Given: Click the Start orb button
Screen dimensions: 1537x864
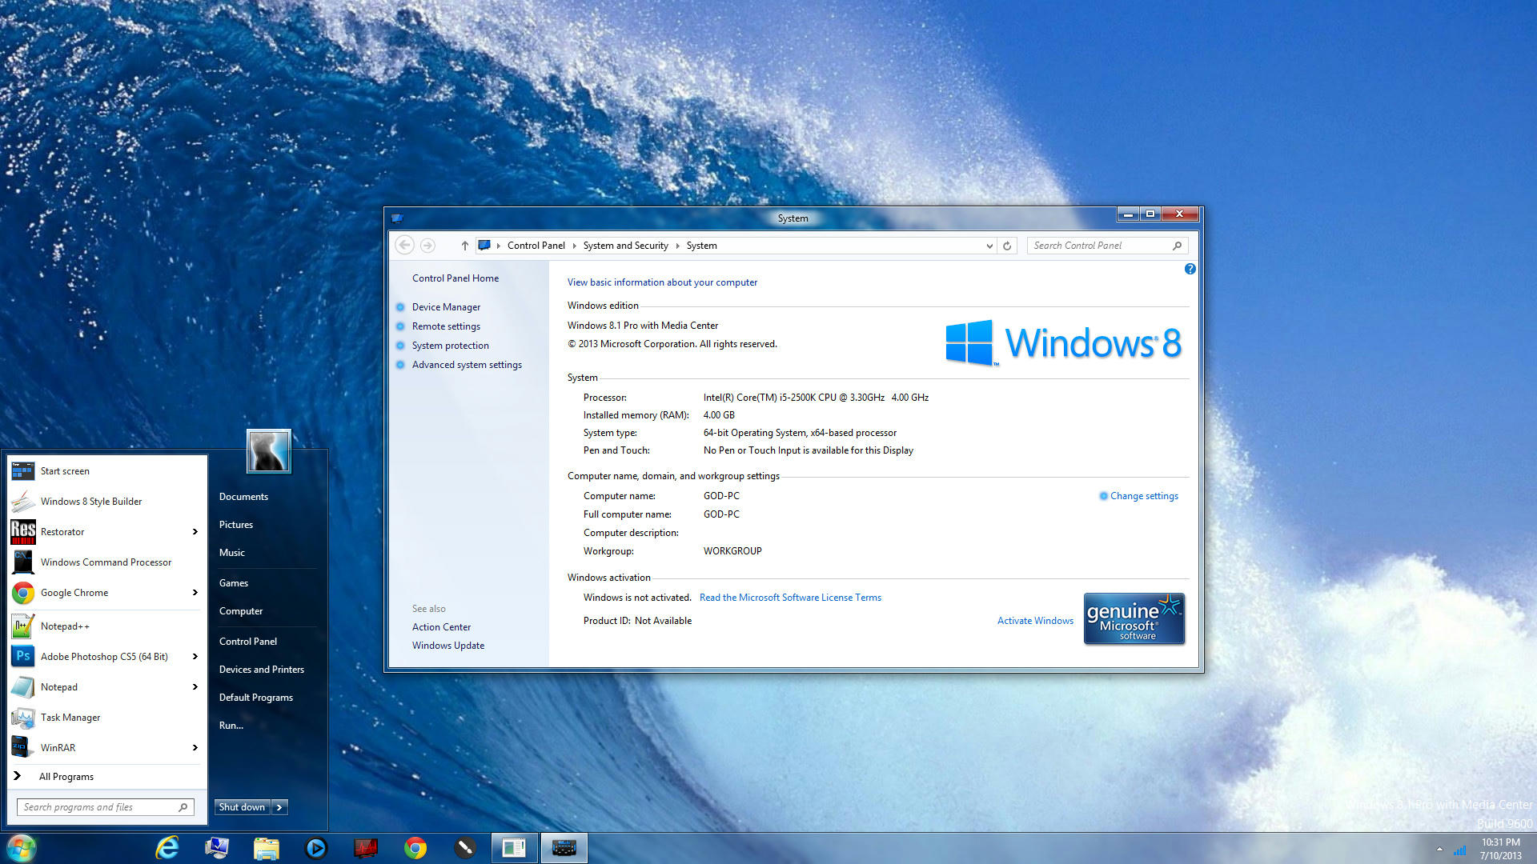Looking at the screenshot, I should pos(21,848).
